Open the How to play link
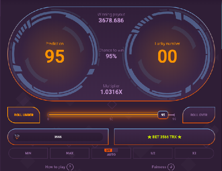The width and height of the screenshot is (222, 171). pyautogui.click(x=55, y=167)
